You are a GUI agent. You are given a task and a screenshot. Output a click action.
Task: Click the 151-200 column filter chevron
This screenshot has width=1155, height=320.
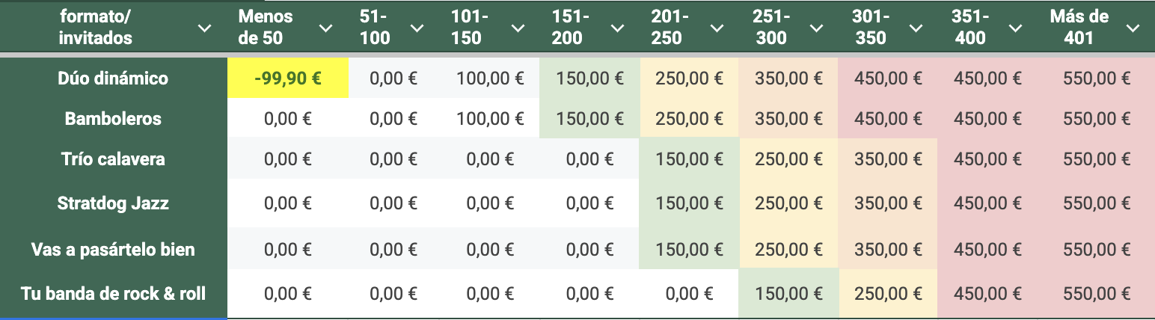(x=617, y=28)
